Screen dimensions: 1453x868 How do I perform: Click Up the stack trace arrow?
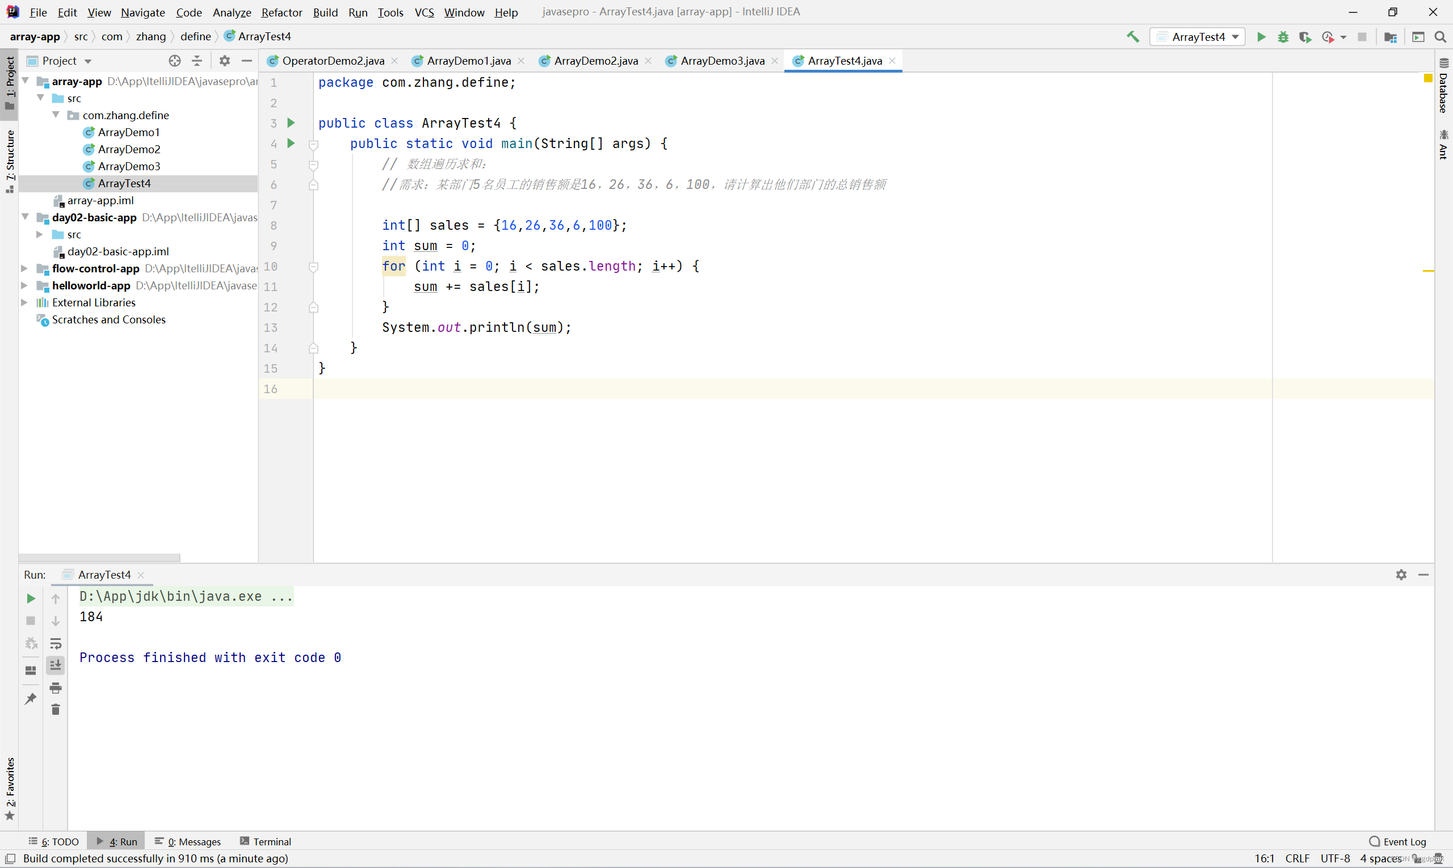tap(56, 599)
